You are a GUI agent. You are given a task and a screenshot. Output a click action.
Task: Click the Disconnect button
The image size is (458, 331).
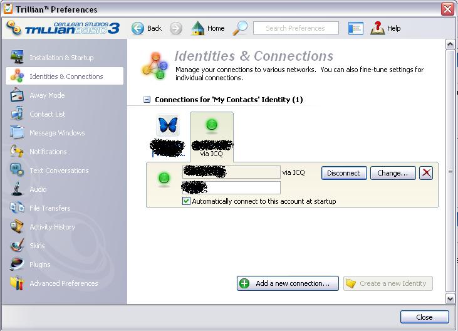(x=344, y=173)
